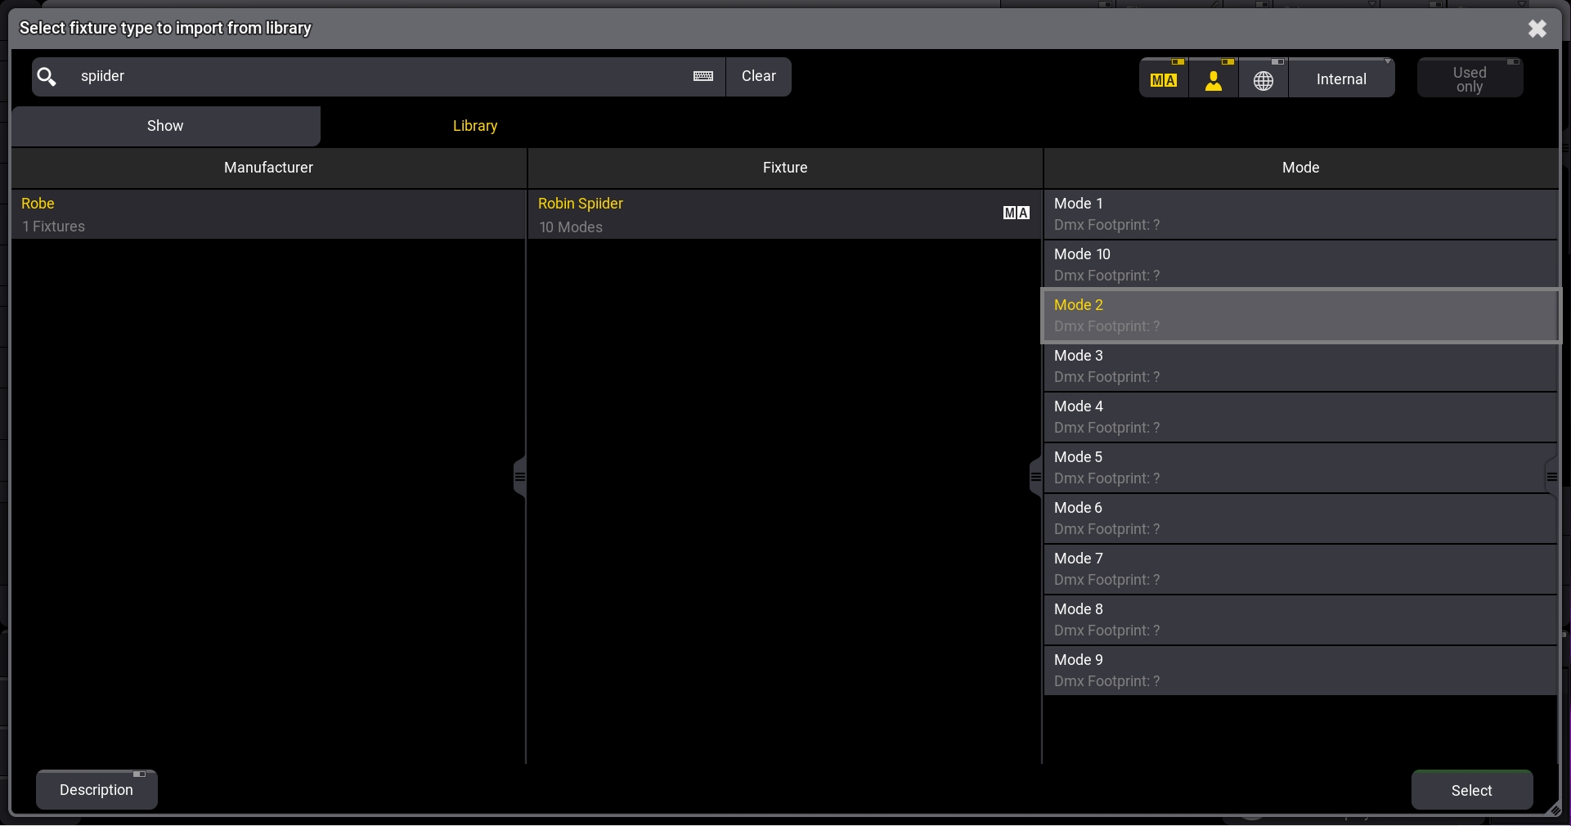Click the search magnifier icon
Screen dimensions: 1571x826
click(x=47, y=77)
